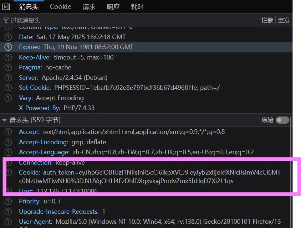This screenshot has width=301, height=228.
Task: Click the gzip, deflate value
Action: click(x=89, y=142)
